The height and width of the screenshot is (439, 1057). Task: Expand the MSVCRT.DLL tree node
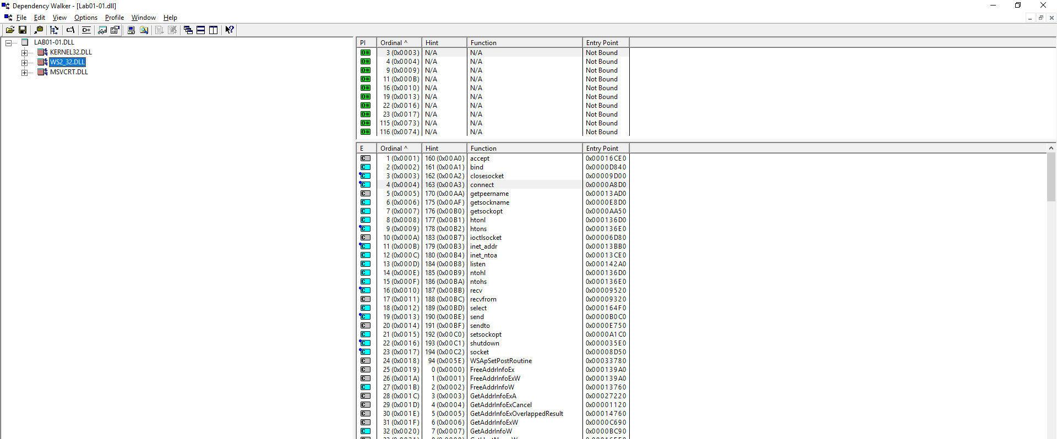(24, 73)
